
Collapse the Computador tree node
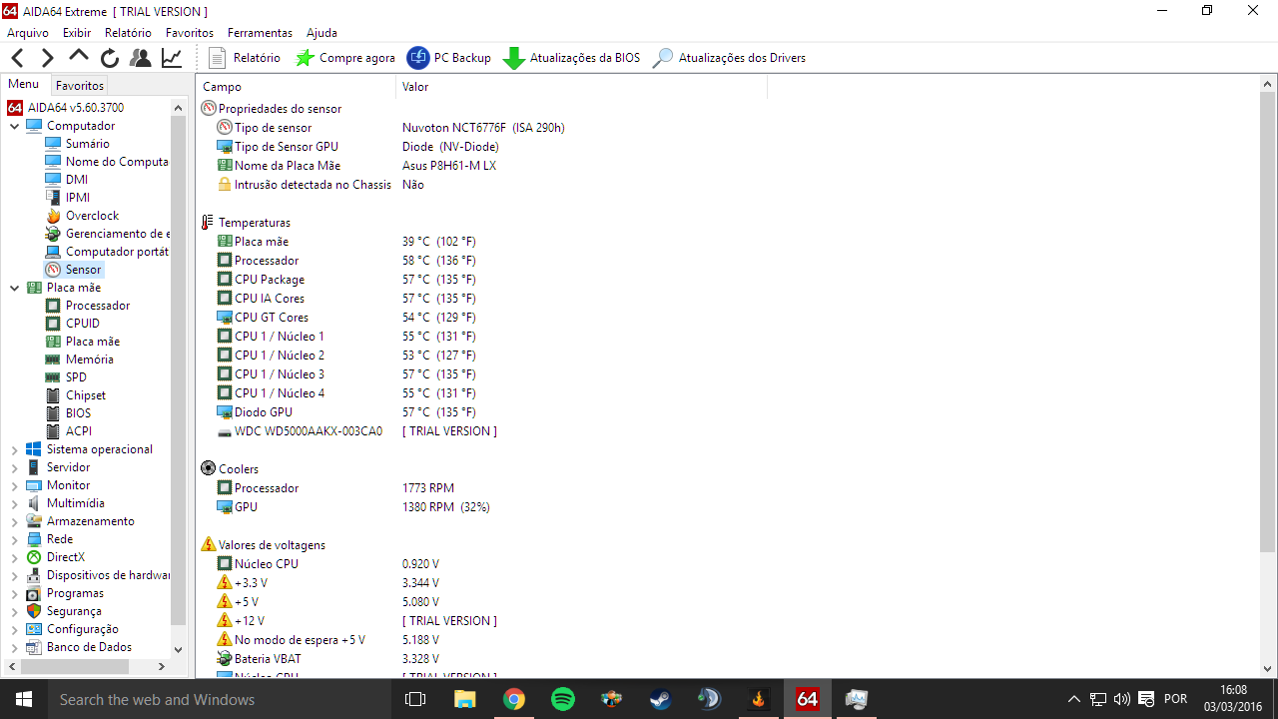(14, 126)
